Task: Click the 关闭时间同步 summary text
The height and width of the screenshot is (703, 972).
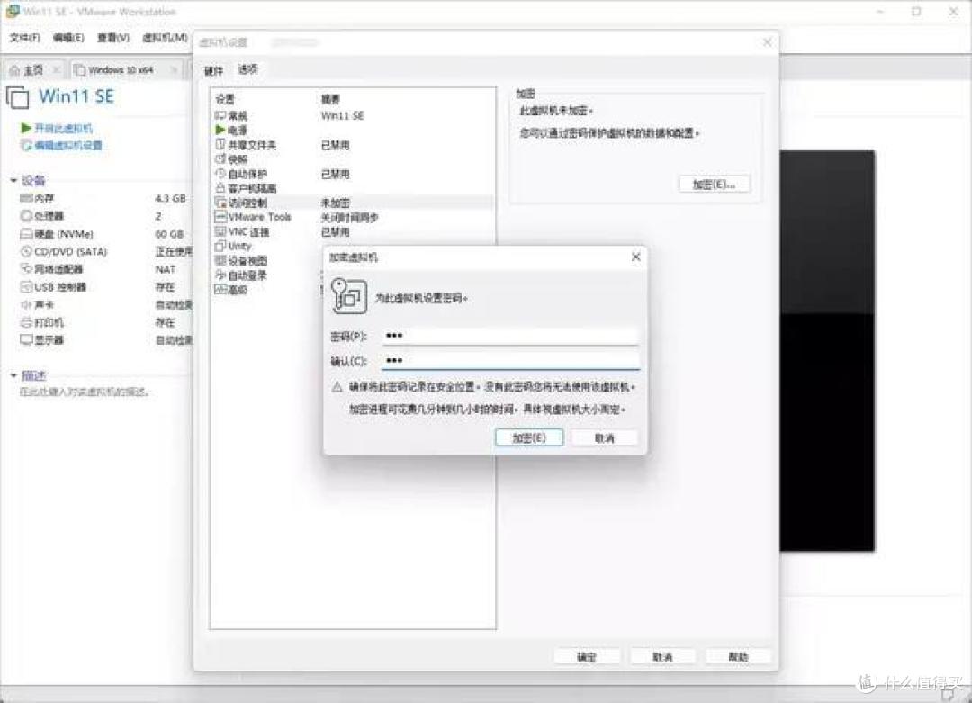Action: coord(349,217)
